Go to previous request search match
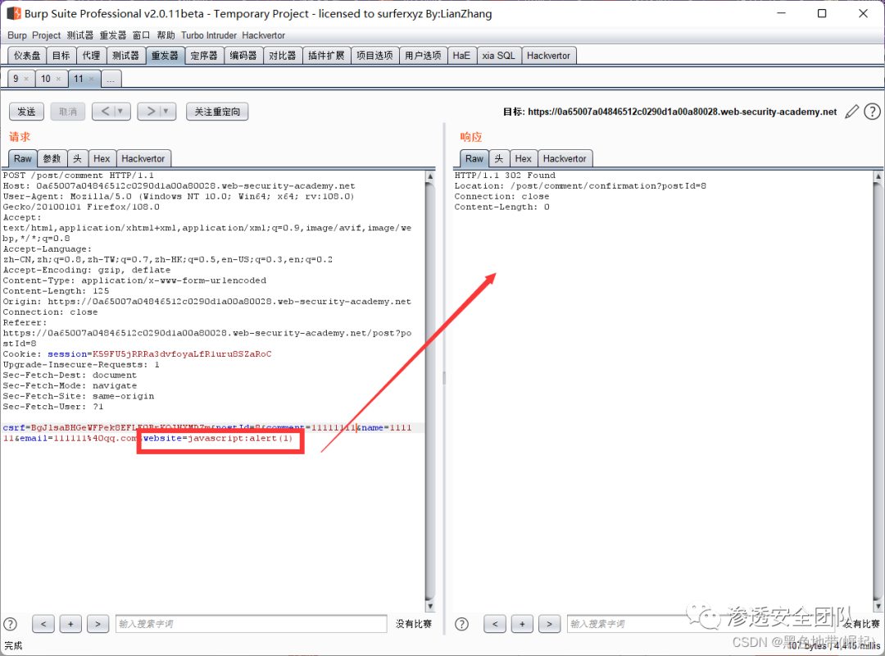The height and width of the screenshot is (656, 885). pos(43,624)
